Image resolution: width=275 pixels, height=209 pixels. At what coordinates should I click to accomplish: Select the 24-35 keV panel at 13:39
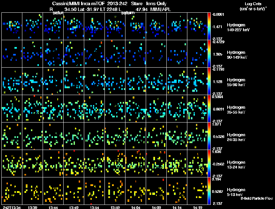[x=32, y=136]
